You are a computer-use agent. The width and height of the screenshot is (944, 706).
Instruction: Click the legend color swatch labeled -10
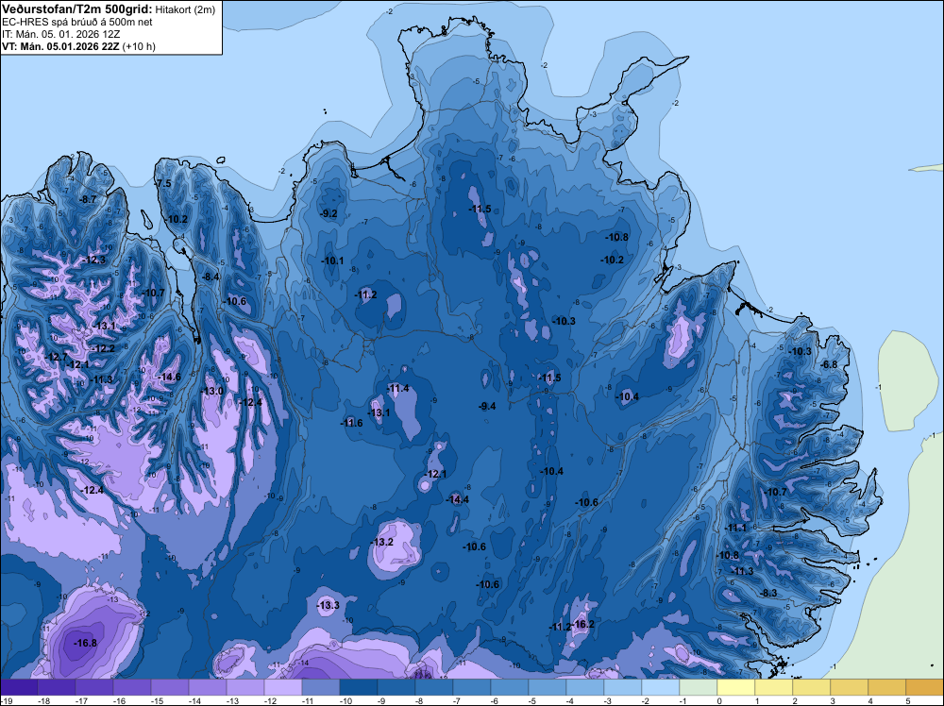358,687
